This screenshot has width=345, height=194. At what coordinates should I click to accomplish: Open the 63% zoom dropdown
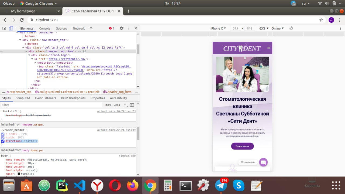[264, 28]
